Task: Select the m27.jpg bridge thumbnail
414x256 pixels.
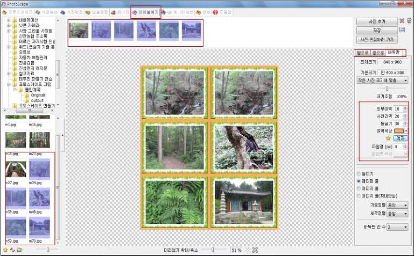Action: pos(16,169)
